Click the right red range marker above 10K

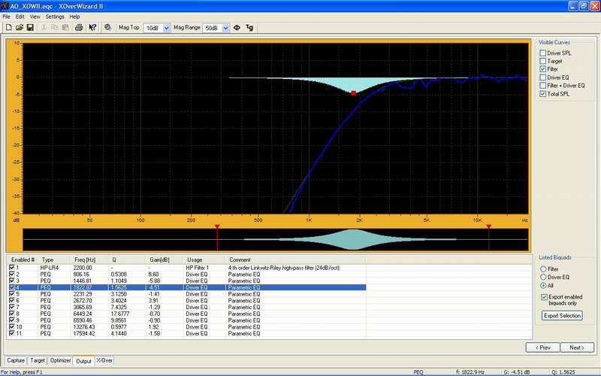point(489,227)
